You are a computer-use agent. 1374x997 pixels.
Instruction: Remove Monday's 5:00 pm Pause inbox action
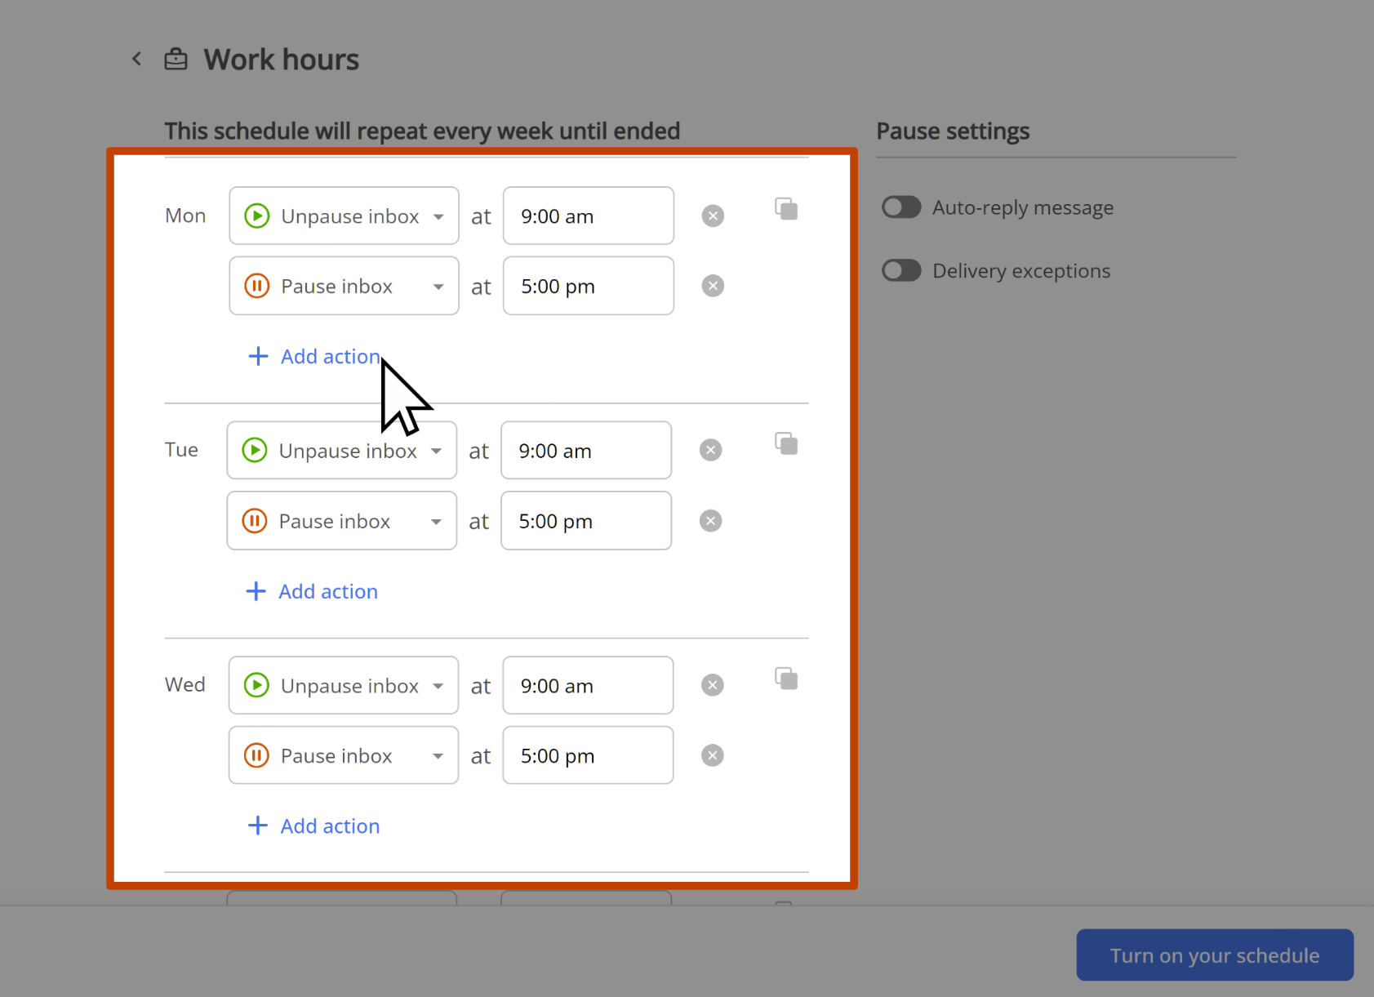point(713,286)
